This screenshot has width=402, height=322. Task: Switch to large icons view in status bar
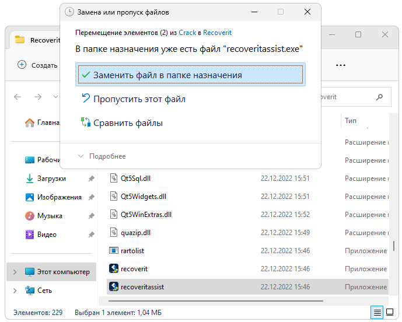pos(390,312)
